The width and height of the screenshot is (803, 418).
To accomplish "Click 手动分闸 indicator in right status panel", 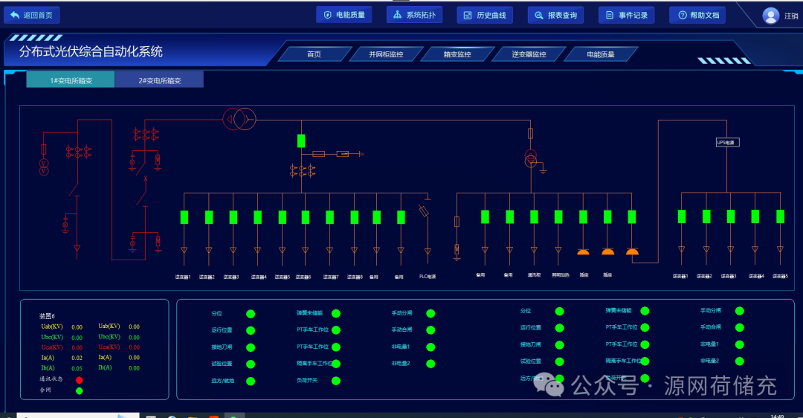I will (x=740, y=311).
